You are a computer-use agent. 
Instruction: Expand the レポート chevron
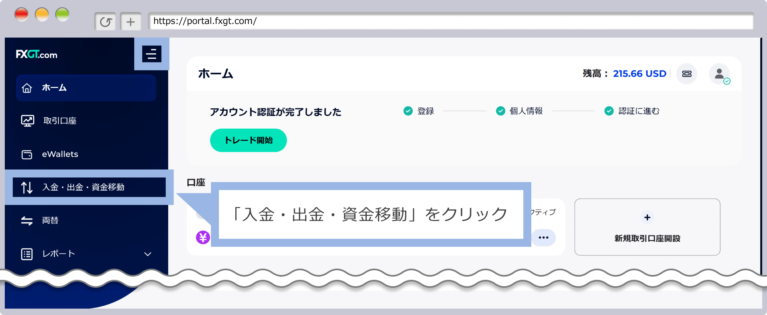(x=148, y=254)
